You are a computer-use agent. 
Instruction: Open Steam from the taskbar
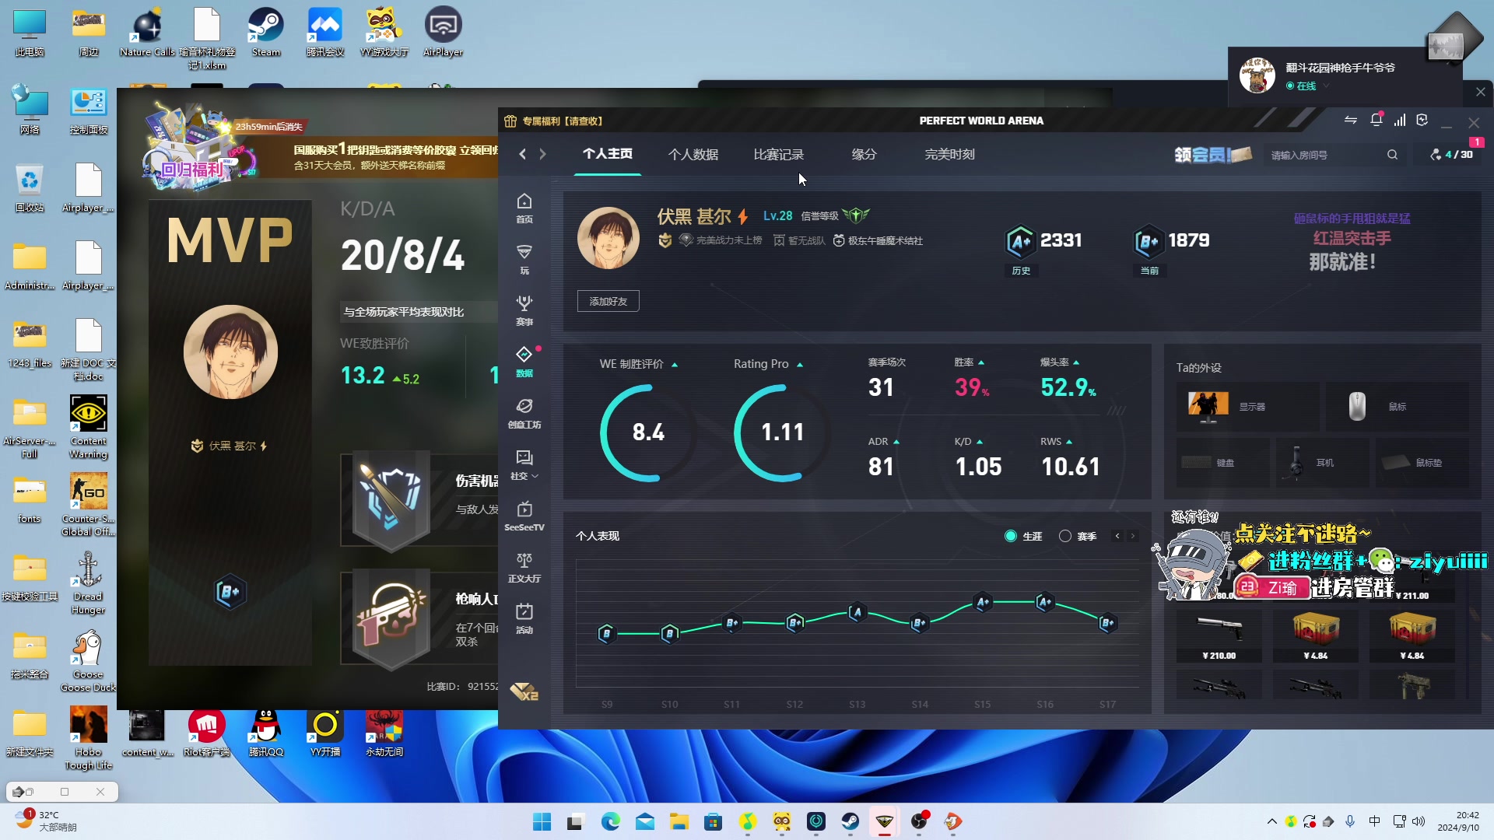click(850, 821)
